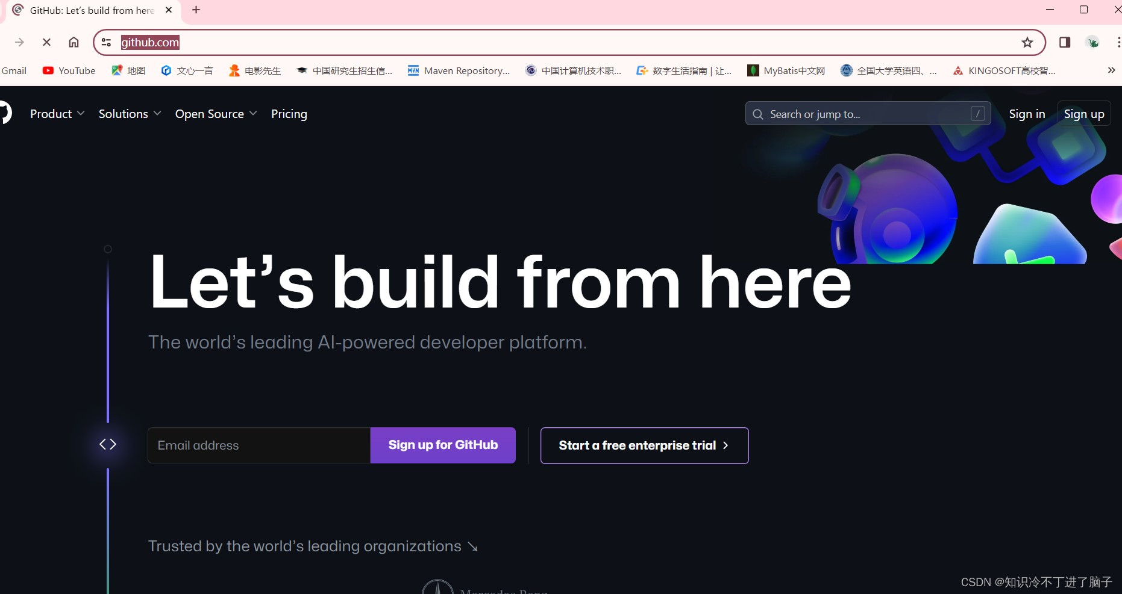Click the browser forward arrow
Image resolution: width=1122 pixels, height=594 pixels.
19,42
